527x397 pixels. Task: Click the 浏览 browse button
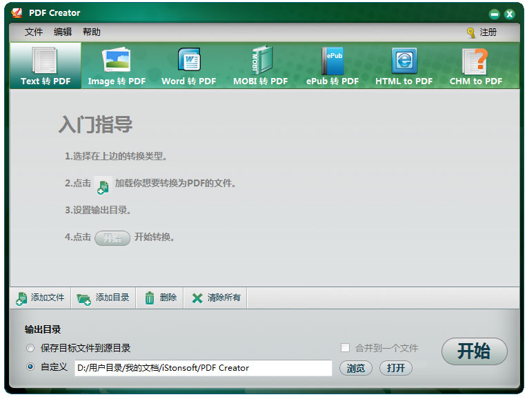pyautogui.click(x=356, y=368)
